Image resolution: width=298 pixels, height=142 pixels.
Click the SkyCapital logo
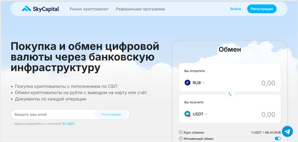click(40, 9)
